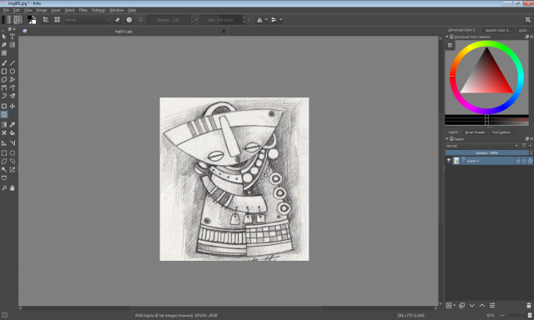Select the Rectangular selection tool
The image size is (534, 320).
click(x=4, y=153)
